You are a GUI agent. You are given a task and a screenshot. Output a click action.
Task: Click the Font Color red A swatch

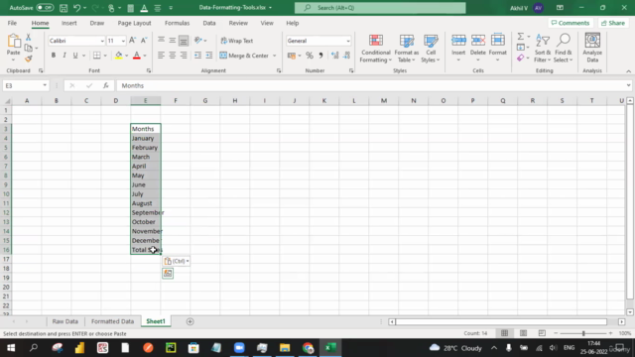[x=137, y=56]
